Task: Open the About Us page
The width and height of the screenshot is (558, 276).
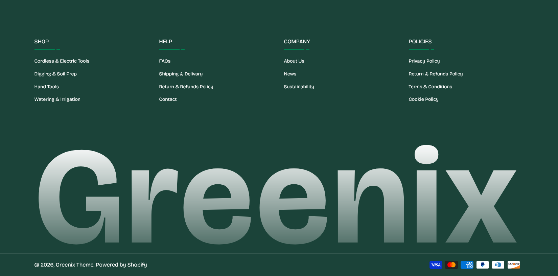Action: 294,61
